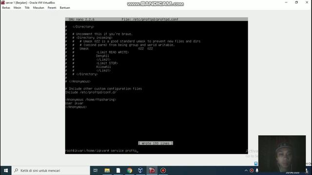Image resolution: width=312 pixels, height=175 pixels.
Task: Open the Masukan menu
Action: (x=39, y=8)
